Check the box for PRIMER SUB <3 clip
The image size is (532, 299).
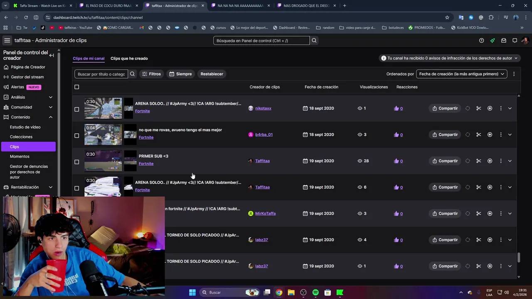click(x=76, y=162)
